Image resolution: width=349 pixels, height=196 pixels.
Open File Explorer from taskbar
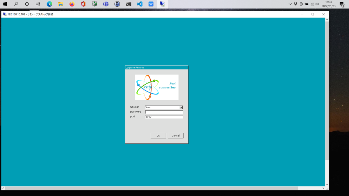(60, 4)
